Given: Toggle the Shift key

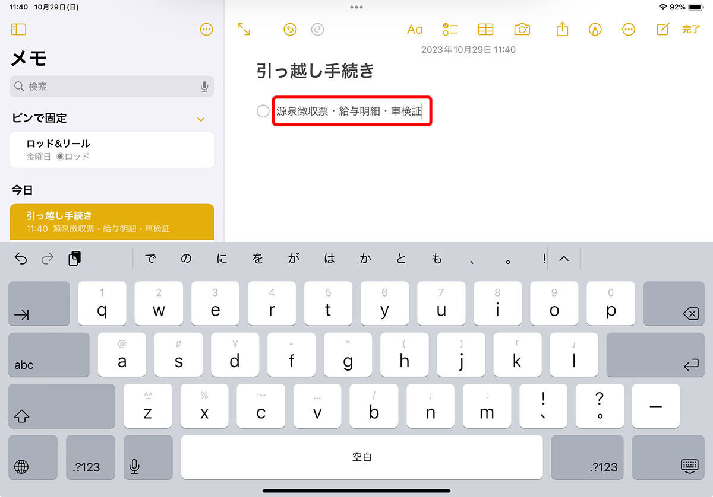Looking at the screenshot, I should coord(62,406).
